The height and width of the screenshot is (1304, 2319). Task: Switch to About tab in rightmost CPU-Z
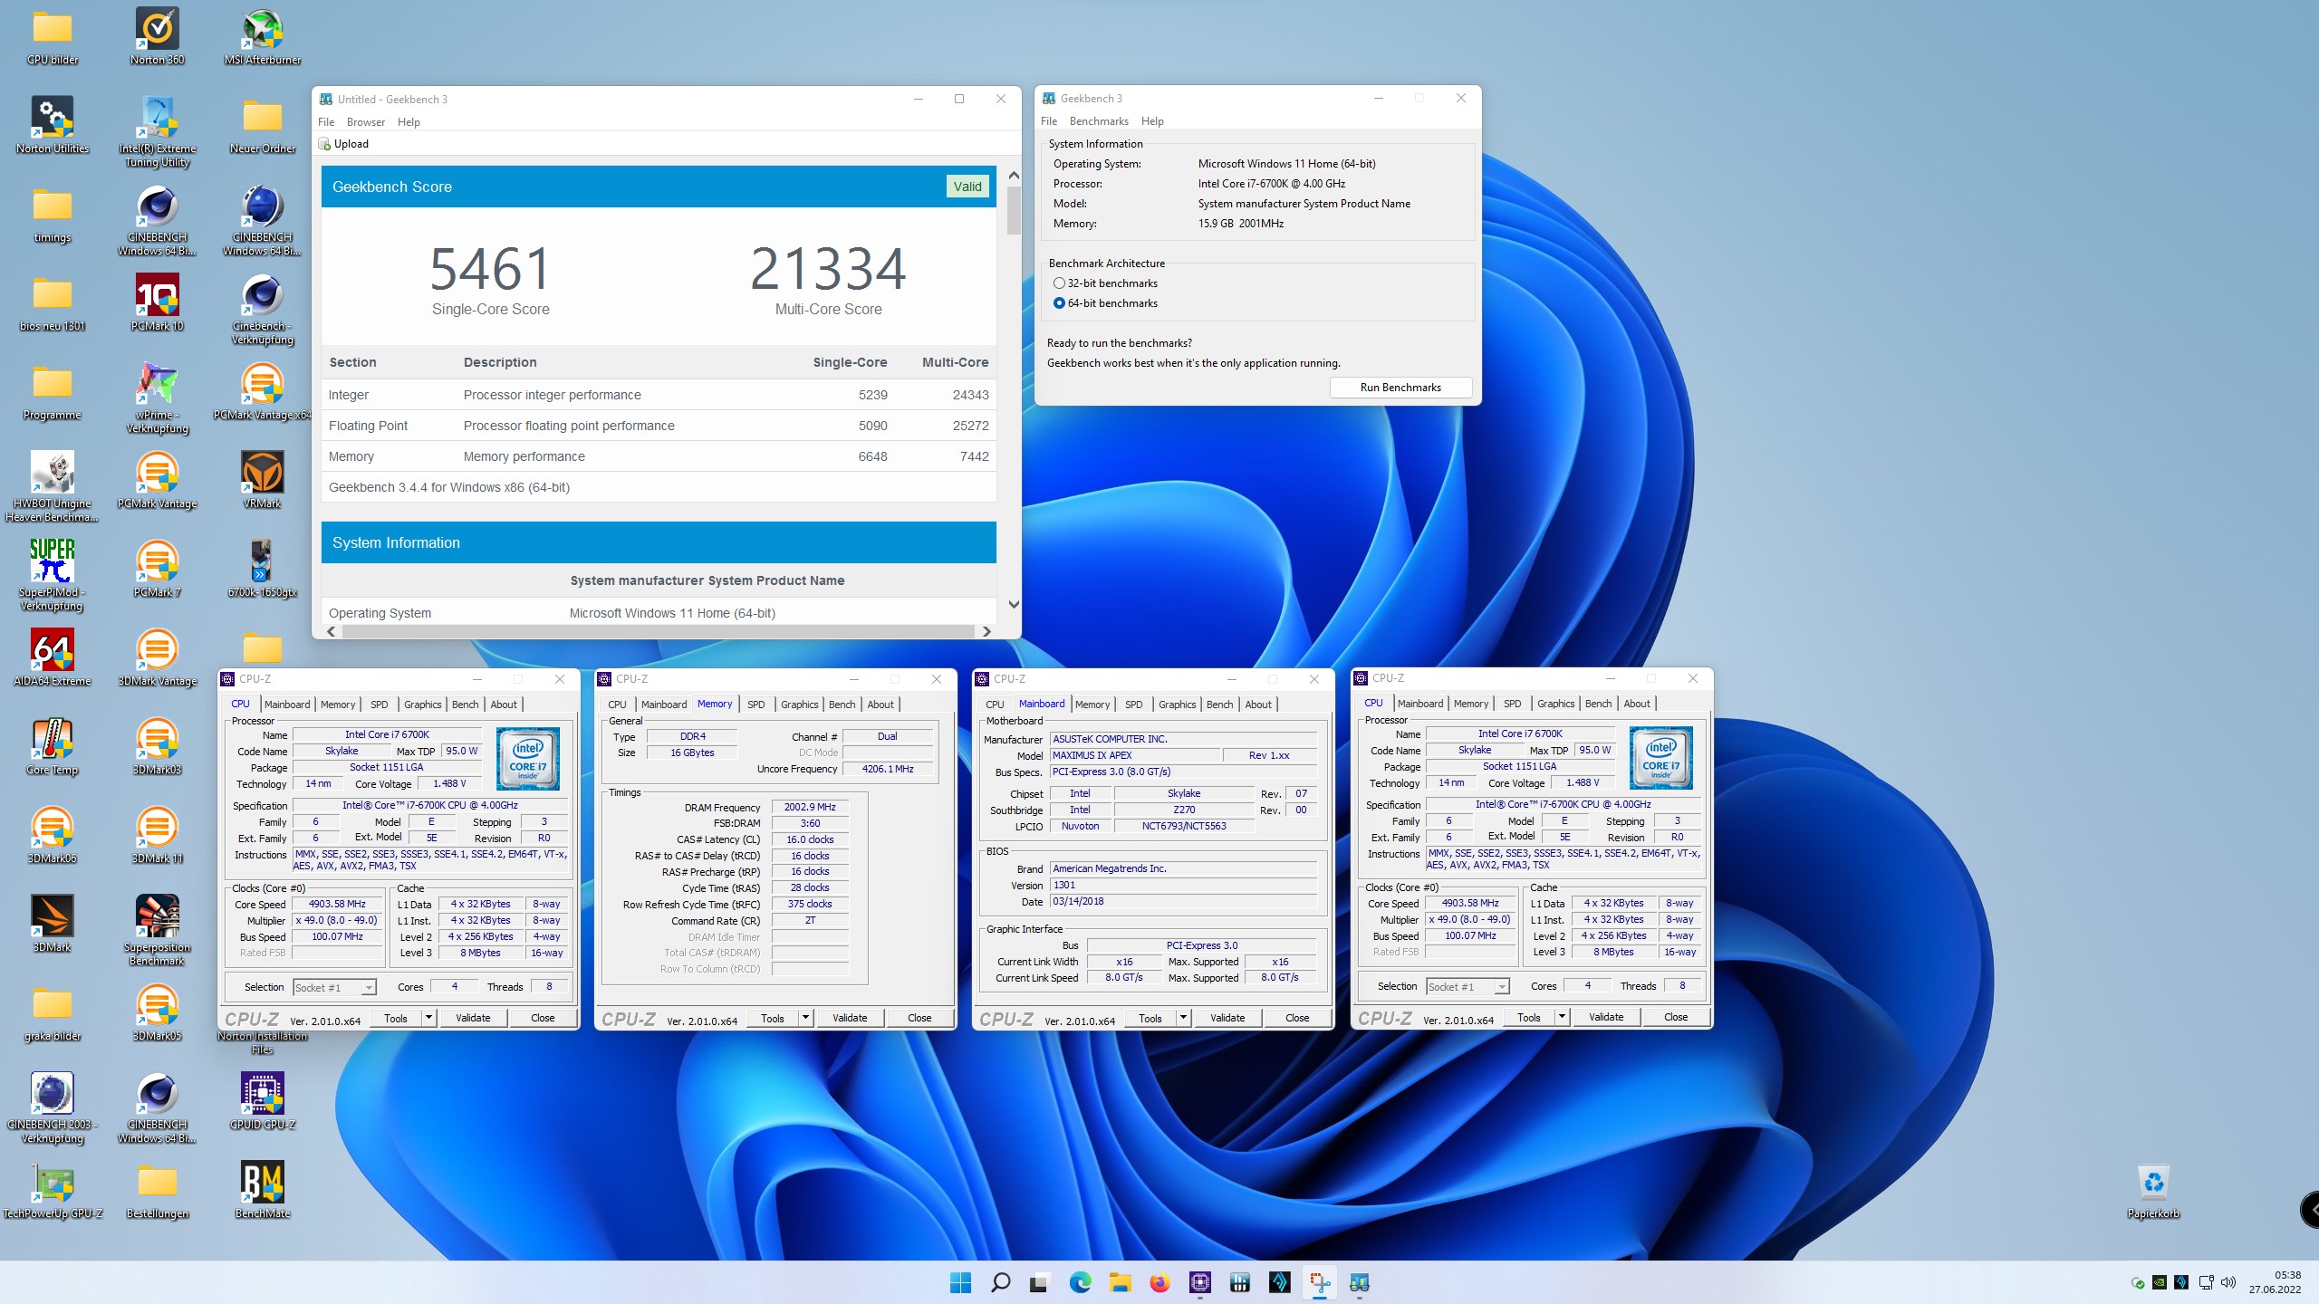tap(1636, 704)
